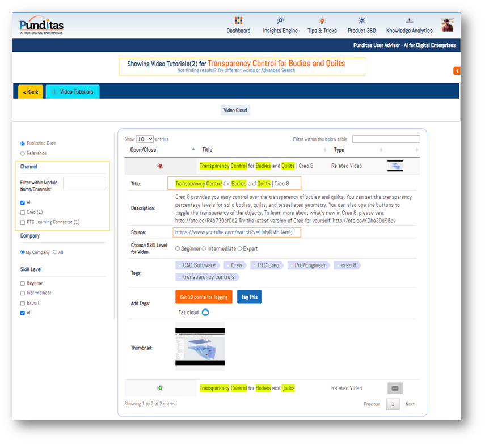This screenshot has height=444, width=485.
Task: Click the blue Tag cloud icon
Action: click(205, 312)
